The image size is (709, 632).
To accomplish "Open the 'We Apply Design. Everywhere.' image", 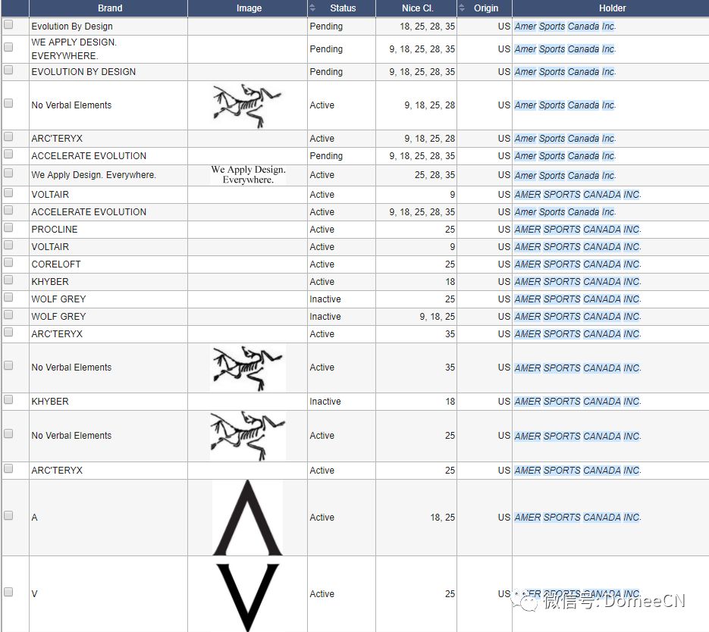I will 248,175.
